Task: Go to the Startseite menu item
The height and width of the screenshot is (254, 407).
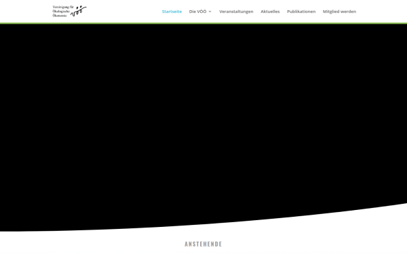Action: pos(172,12)
